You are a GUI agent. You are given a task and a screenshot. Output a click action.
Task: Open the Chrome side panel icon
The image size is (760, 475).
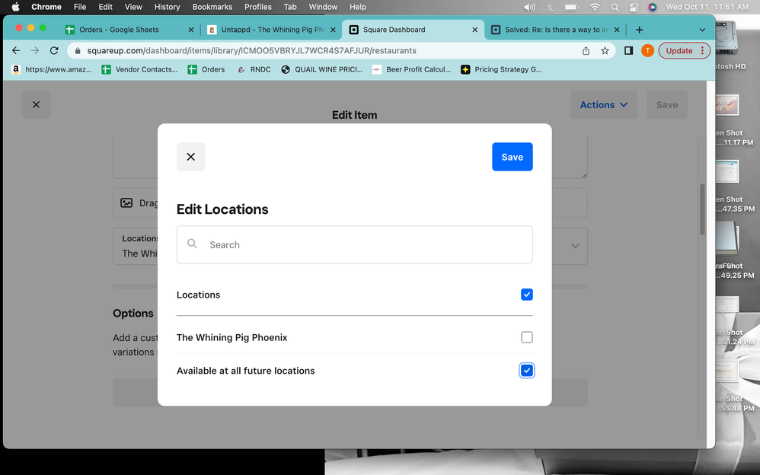(x=628, y=51)
